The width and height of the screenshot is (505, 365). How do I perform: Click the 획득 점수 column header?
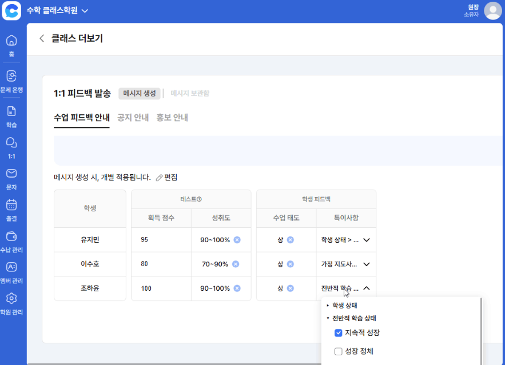click(x=161, y=218)
